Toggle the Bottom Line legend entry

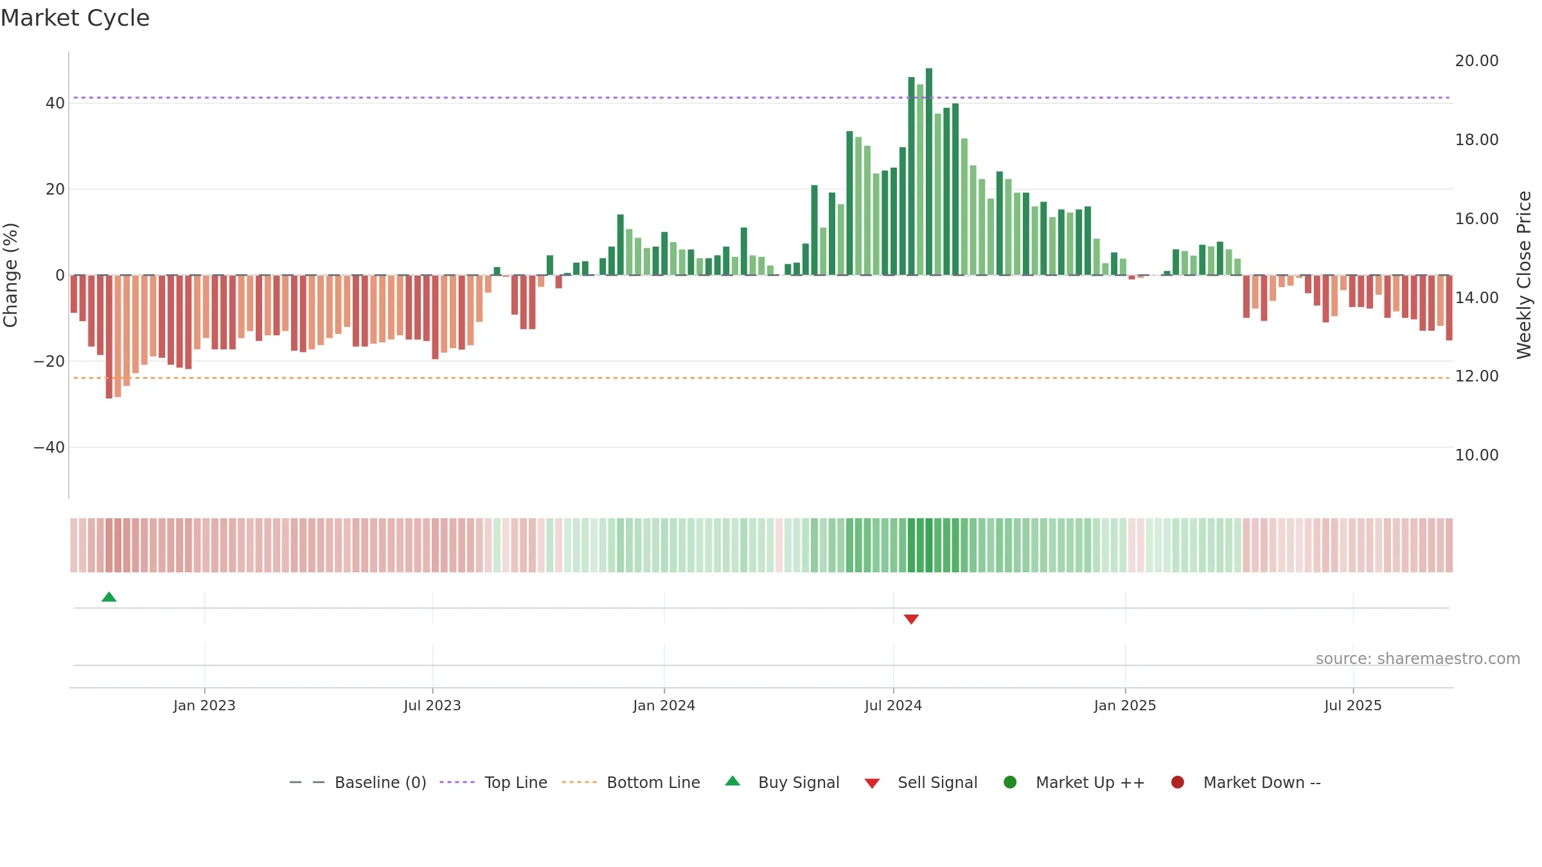[631, 782]
